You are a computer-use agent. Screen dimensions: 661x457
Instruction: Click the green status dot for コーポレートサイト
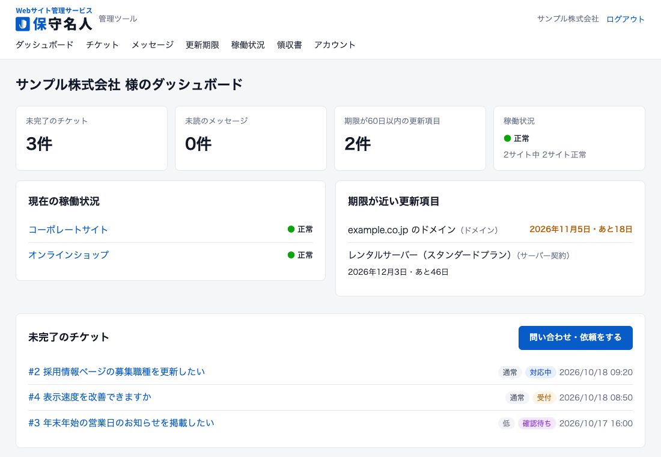(291, 229)
